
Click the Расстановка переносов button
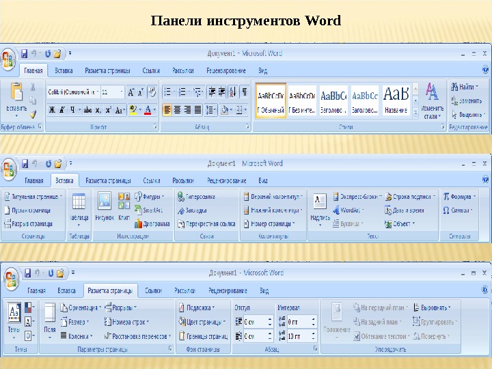tap(137, 336)
